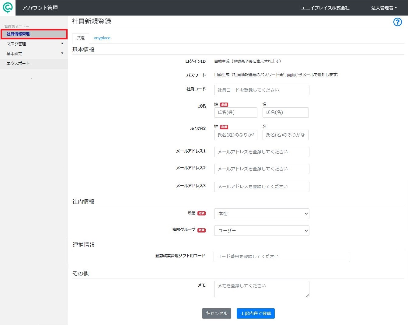Expand the マスタ管理 sidebar menu
This screenshot has height=325, width=408.
[34, 44]
